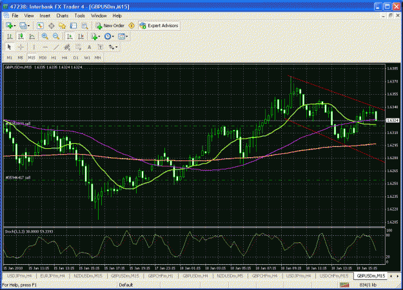Open the Charts menu
Viewport: 403px width, 290px height.
click(63, 15)
